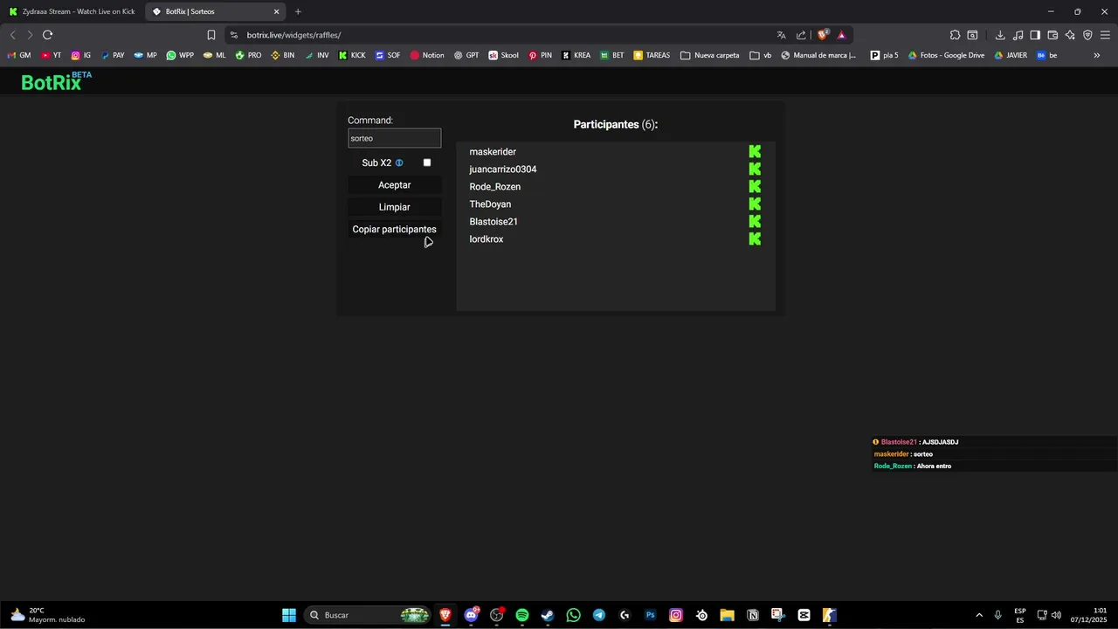Open WhatsApp from the taskbar
The width and height of the screenshot is (1118, 629).
point(573,615)
